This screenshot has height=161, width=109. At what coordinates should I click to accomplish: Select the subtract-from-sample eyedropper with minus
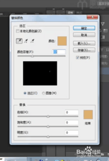click(32, 41)
